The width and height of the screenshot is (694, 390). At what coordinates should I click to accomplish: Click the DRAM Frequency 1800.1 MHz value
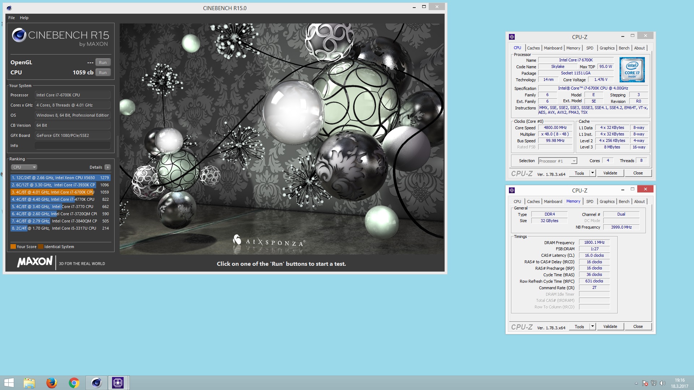click(594, 243)
